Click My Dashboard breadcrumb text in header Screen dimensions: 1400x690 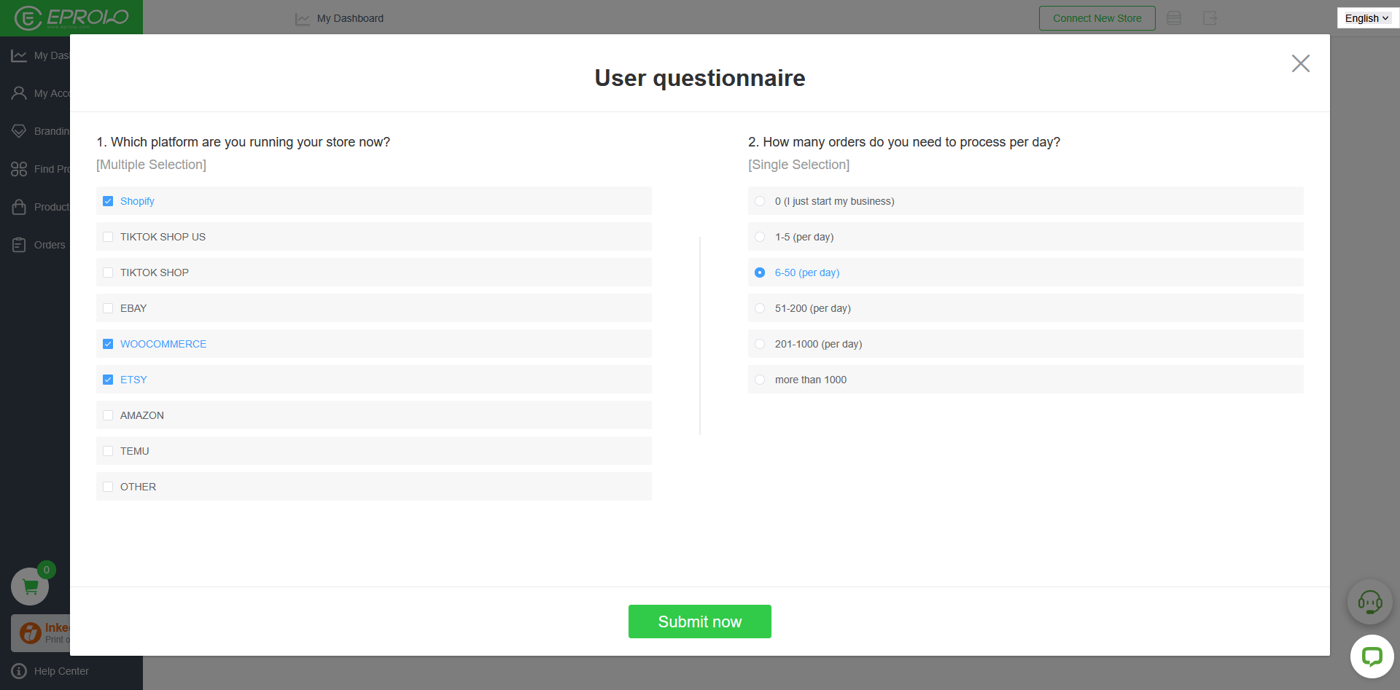(x=350, y=18)
